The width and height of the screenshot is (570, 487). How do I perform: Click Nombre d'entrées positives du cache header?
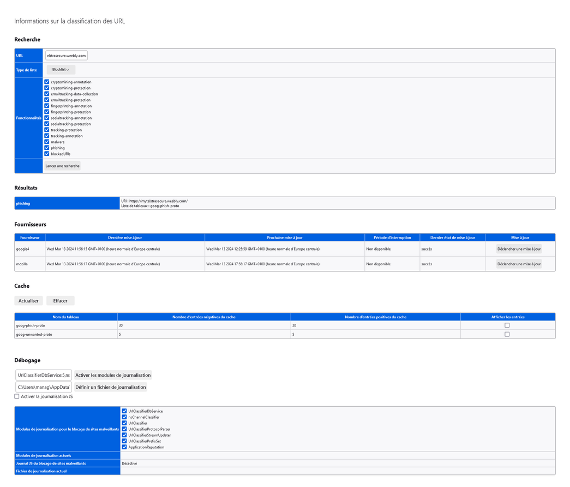[375, 317]
